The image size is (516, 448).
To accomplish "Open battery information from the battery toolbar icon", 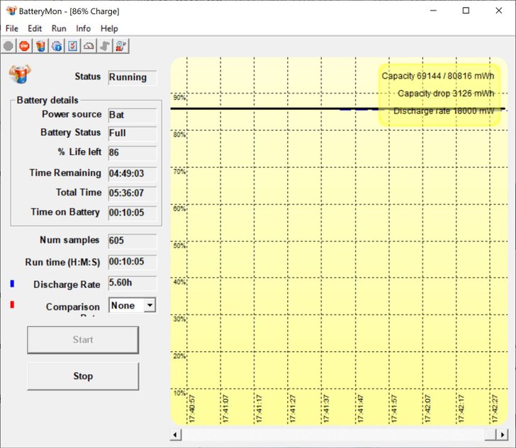I will click(40, 46).
